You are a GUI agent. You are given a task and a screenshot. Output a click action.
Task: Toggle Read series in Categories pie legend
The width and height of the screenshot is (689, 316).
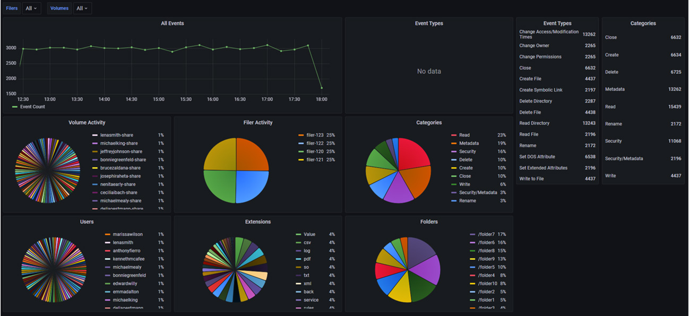pyautogui.click(x=464, y=135)
